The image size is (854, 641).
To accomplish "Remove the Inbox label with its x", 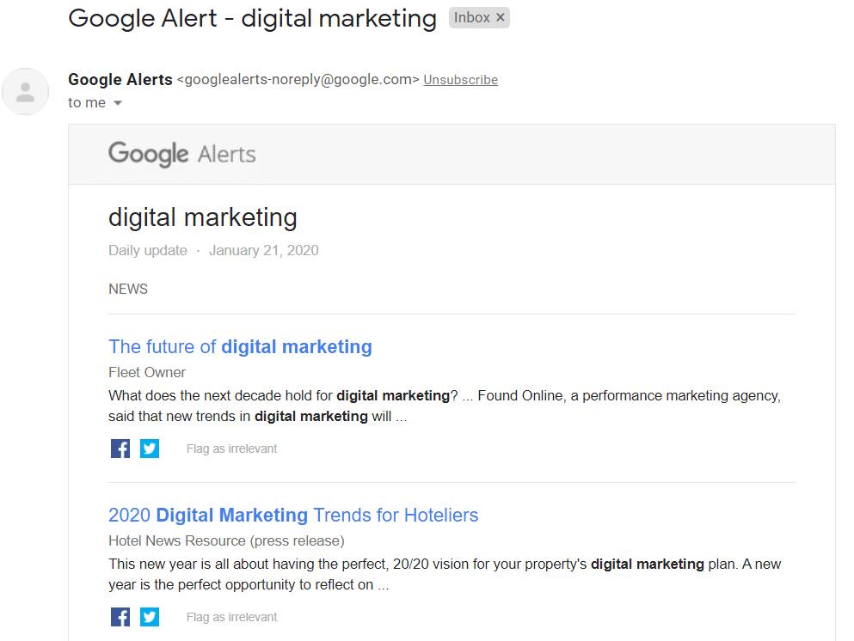I will (501, 17).
